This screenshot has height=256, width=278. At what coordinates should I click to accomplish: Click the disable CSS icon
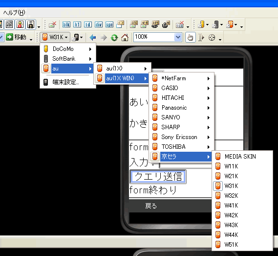[180, 24]
